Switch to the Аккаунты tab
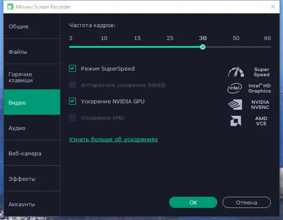 (x=31, y=204)
